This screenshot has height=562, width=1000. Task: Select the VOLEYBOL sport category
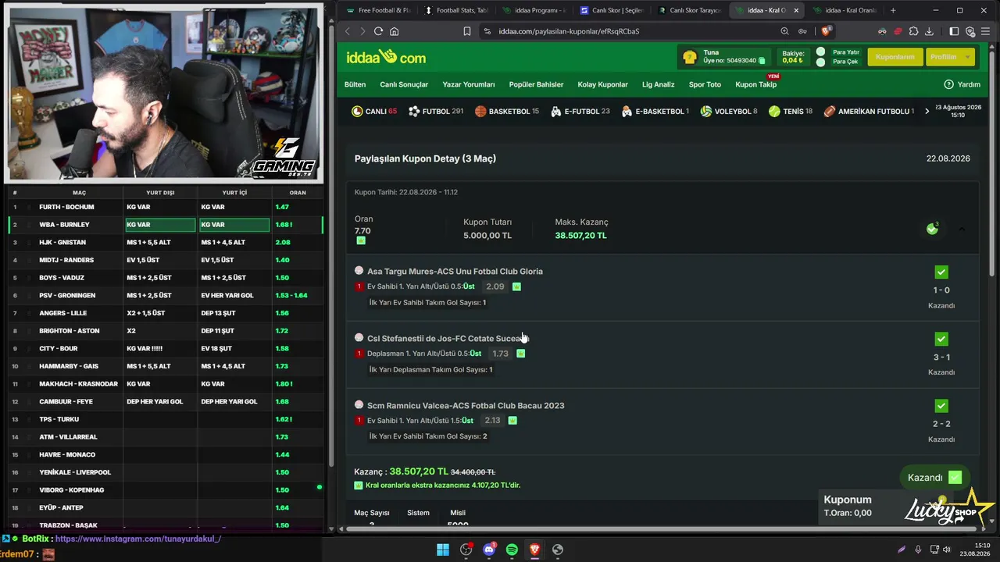tap(729, 112)
